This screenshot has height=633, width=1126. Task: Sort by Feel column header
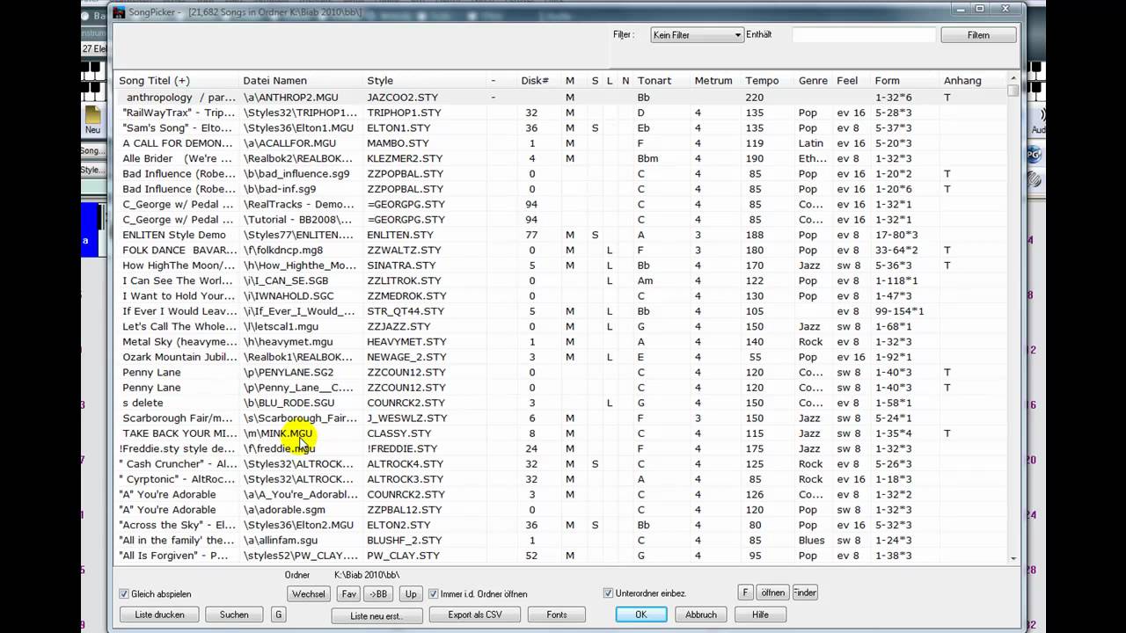847,81
